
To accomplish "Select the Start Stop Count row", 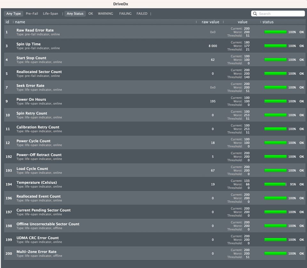I will [x=154, y=60].
